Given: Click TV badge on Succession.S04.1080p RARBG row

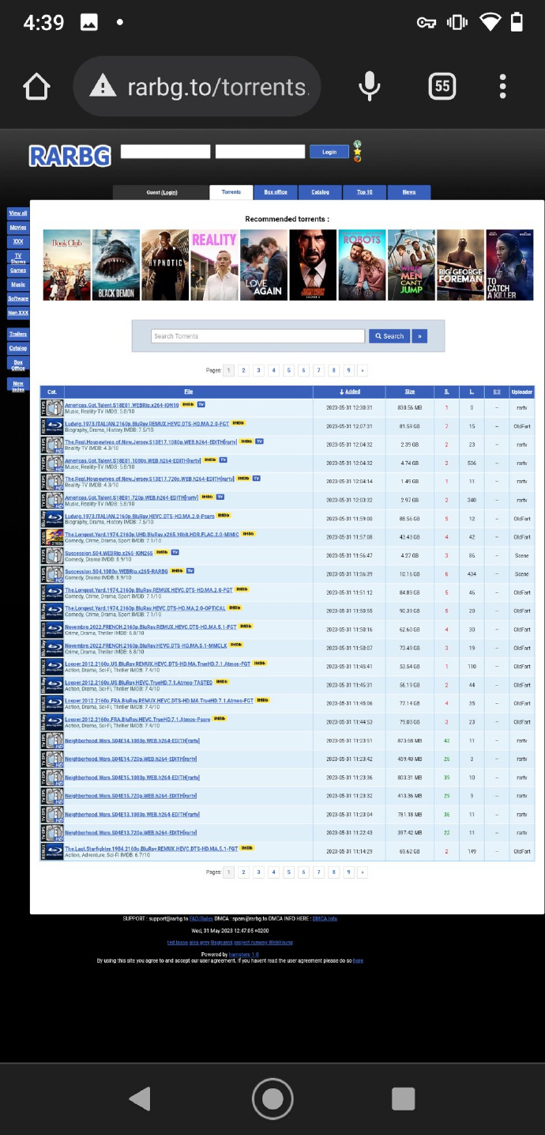Looking at the screenshot, I should (x=190, y=570).
